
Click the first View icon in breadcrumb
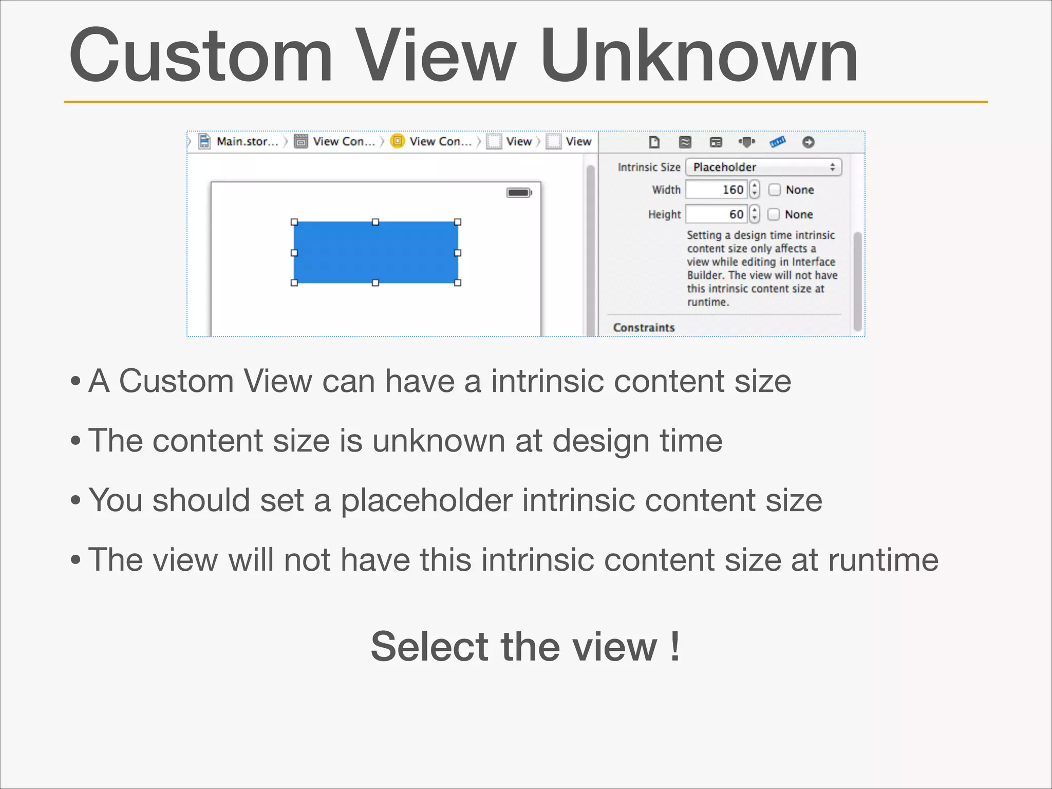(x=494, y=141)
